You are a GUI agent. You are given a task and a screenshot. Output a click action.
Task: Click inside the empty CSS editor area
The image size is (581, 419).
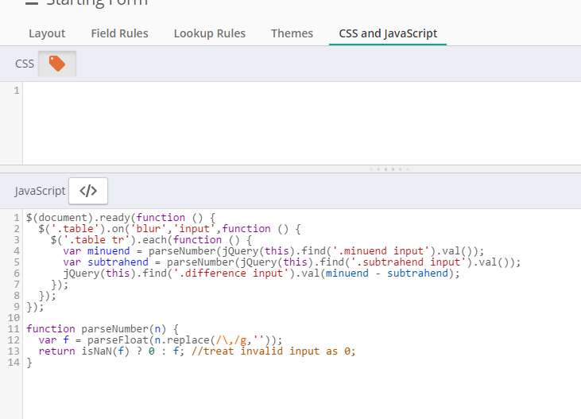[x=294, y=123]
